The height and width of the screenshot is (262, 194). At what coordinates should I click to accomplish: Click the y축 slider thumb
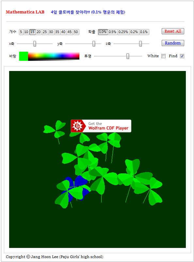tap(94, 44)
